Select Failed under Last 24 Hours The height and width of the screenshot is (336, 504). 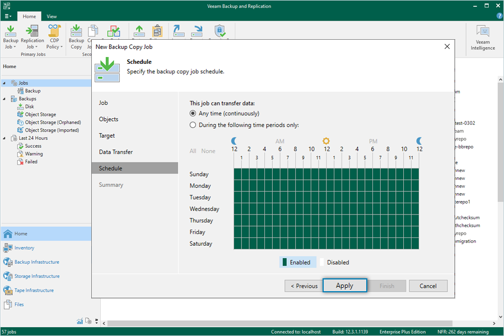(x=31, y=162)
